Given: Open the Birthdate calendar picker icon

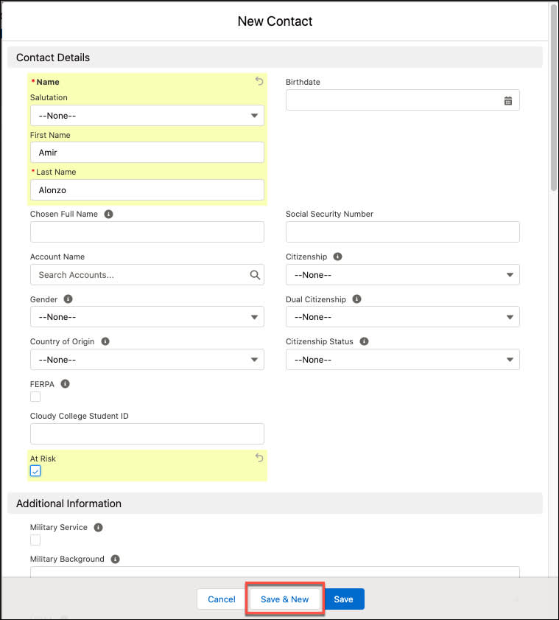Looking at the screenshot, I should [x=508, y=100].
